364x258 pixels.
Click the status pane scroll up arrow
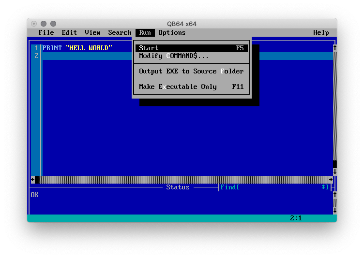(334, 195)
